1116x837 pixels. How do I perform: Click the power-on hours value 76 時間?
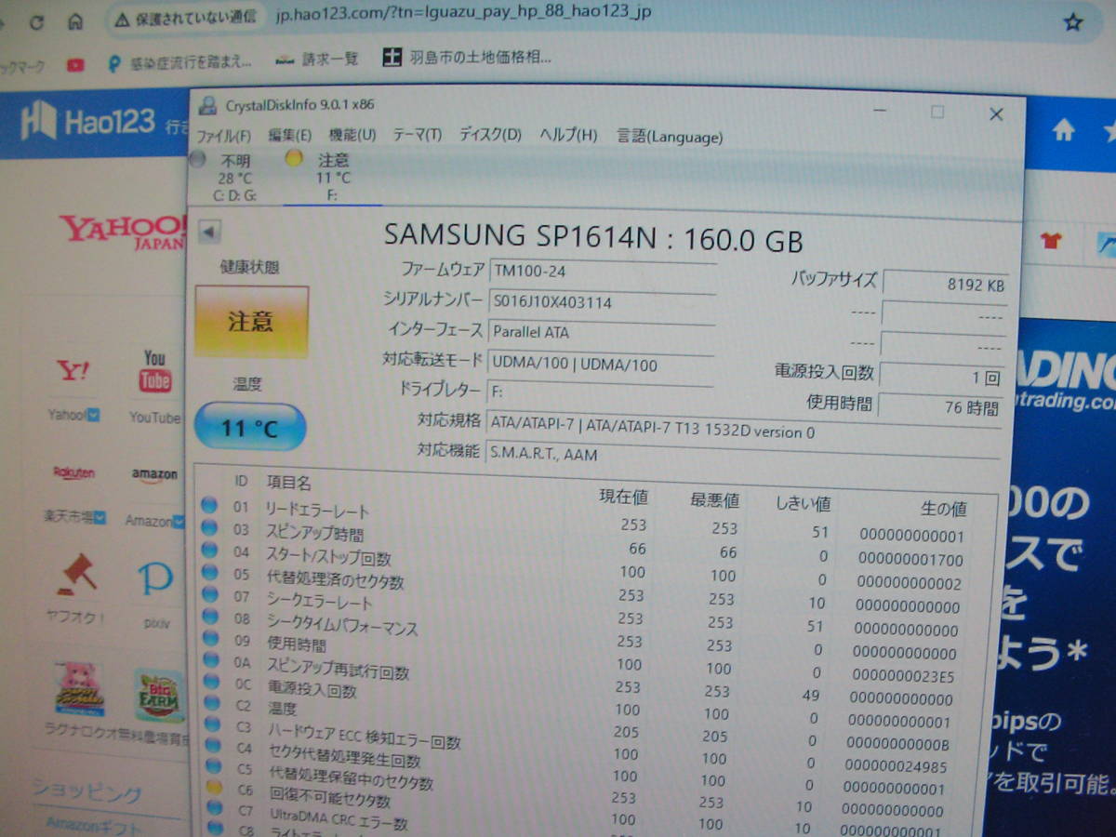click(941, 406)
